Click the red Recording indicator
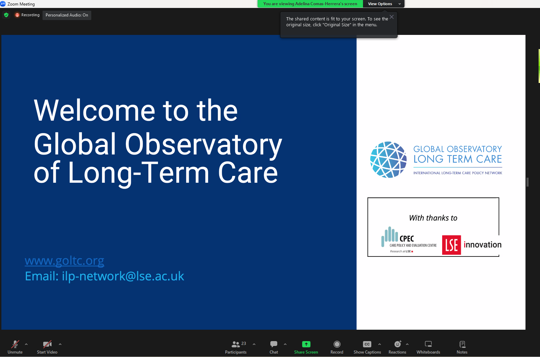 (x=27, y=15)
